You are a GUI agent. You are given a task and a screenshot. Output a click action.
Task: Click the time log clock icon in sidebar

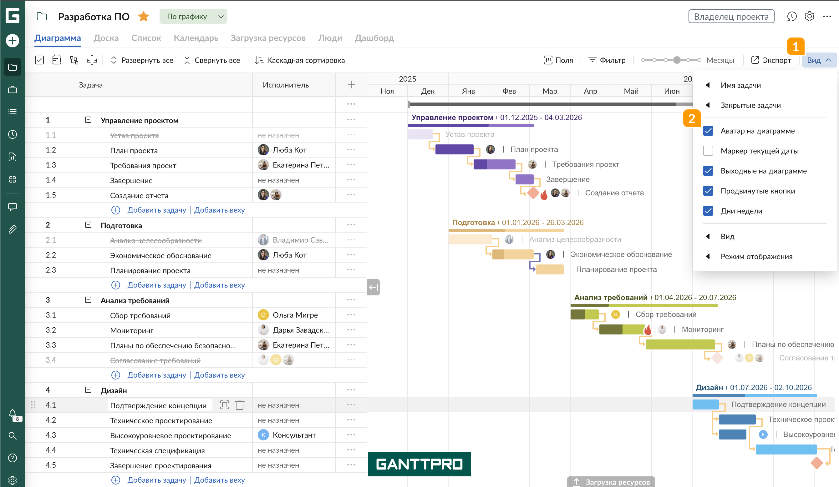12,134
